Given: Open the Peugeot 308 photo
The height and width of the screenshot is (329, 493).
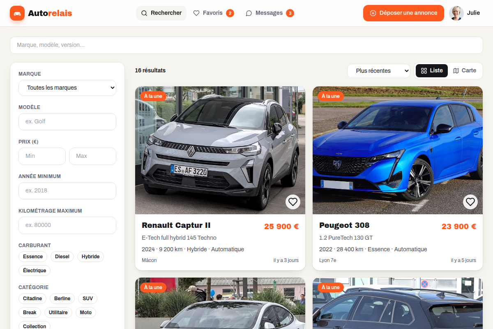Looking at the screenshot, I should click(x=398, y=150).
